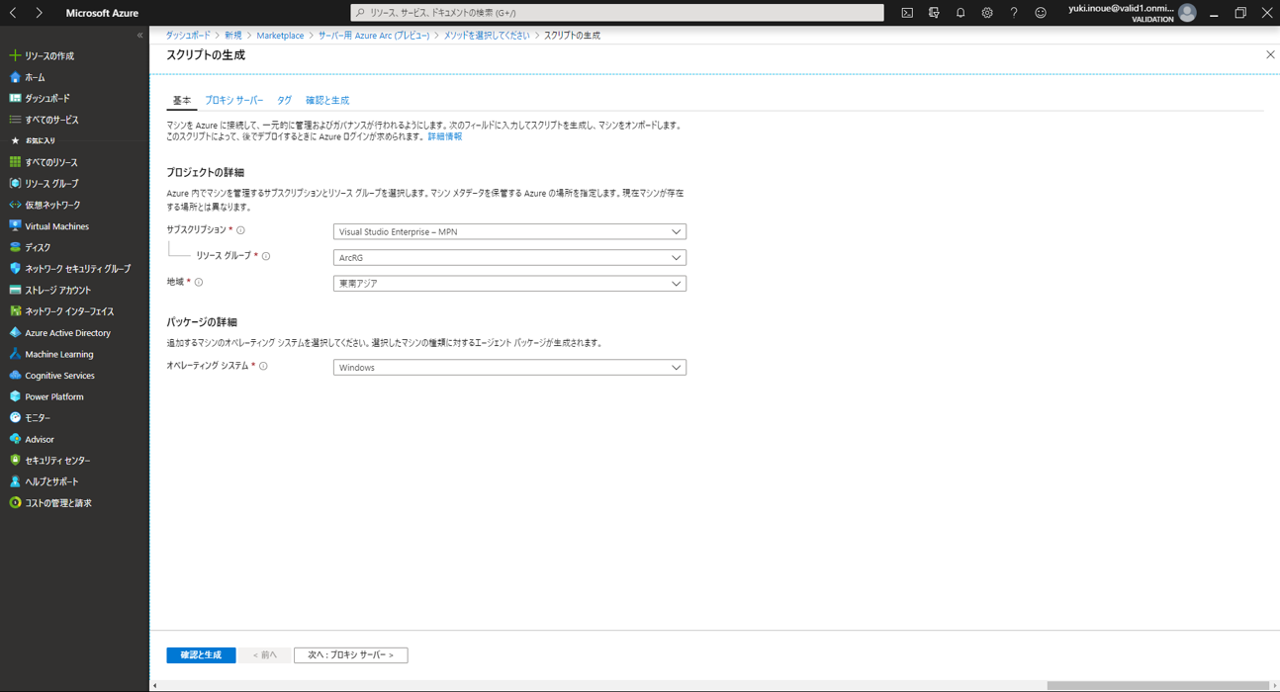Go to サーバー用 Azure Arc breadcrumb

pos(374,36)
